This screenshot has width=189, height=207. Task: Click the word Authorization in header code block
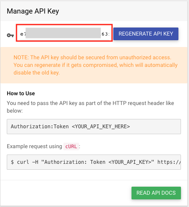click(x=30, y=127)
